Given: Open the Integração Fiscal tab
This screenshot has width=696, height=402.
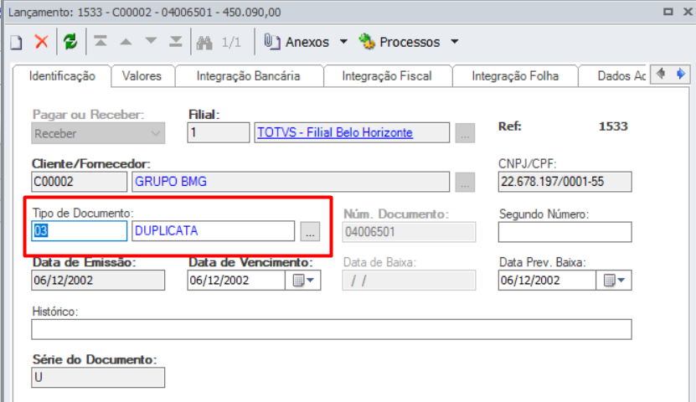Looking at the screenshot, I should [387, 76].
